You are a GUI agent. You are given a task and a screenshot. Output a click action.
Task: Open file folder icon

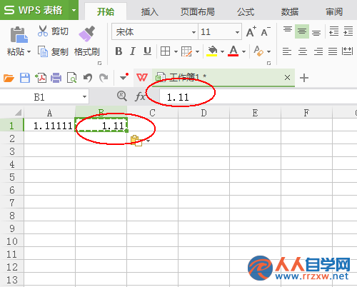point(9,78)
